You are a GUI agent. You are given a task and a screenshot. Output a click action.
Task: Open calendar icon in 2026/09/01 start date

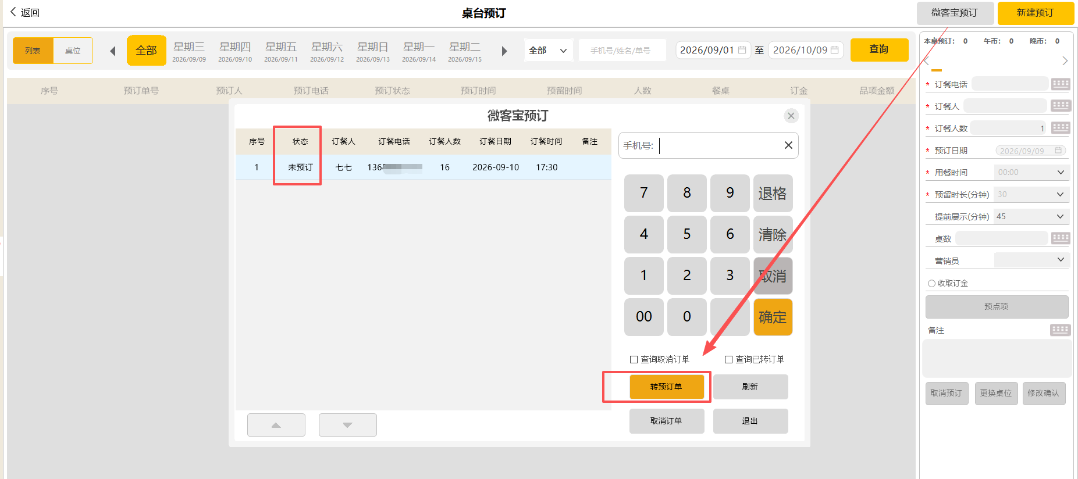742,50
